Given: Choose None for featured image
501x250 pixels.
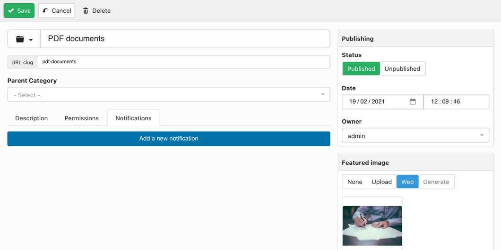Looking at the screenshot, I should tap(354, 182).
